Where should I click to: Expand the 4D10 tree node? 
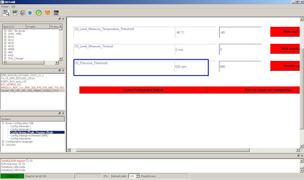pyautogui.click(x=5, y=37)
